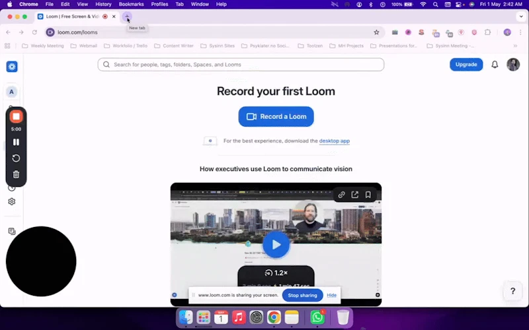Go forward with the browser arrow

point(21,32)
